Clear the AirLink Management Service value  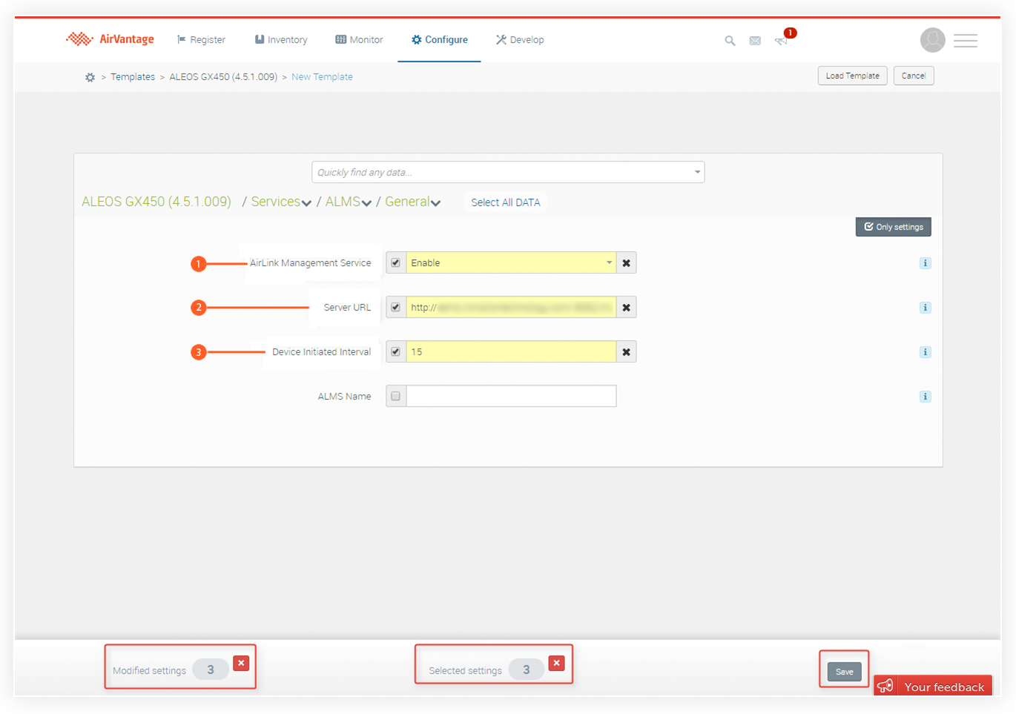[626, 263]
